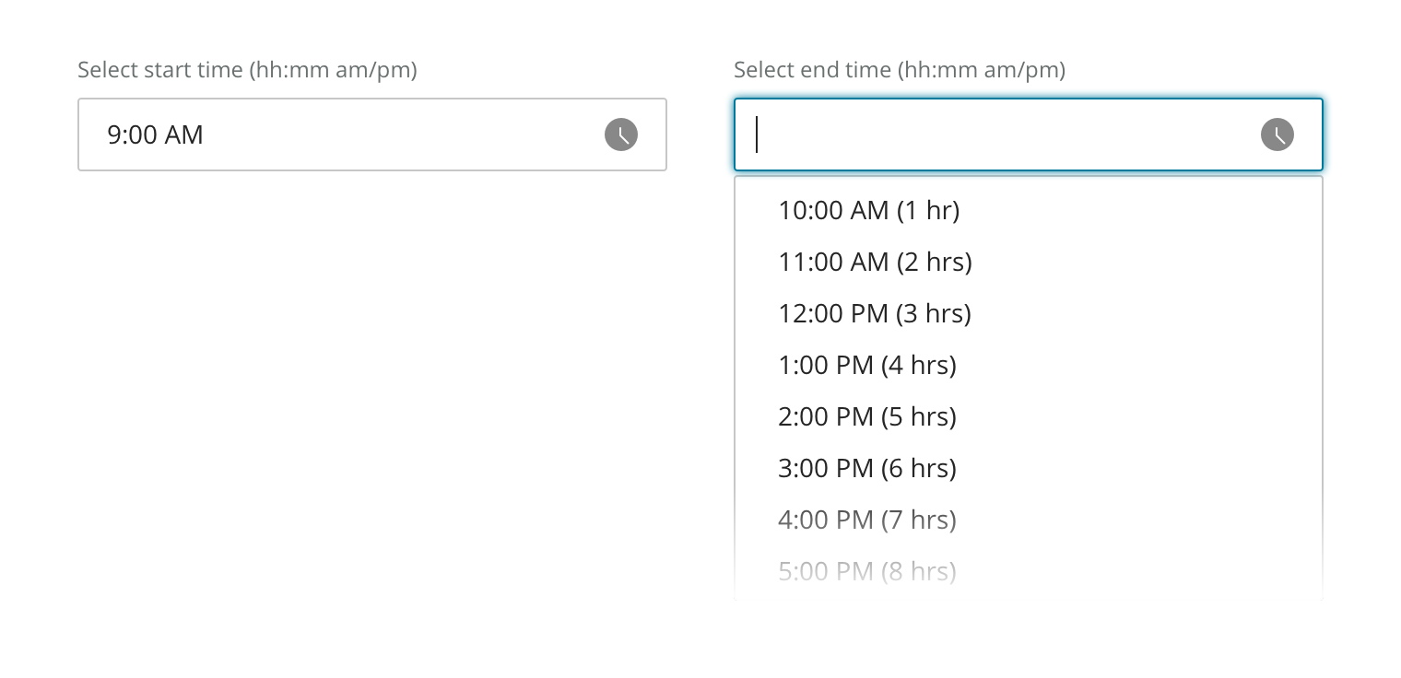Select 5:00 PM (8 hrs) option
The image size is (1401, 678).
tap(866, 571)
